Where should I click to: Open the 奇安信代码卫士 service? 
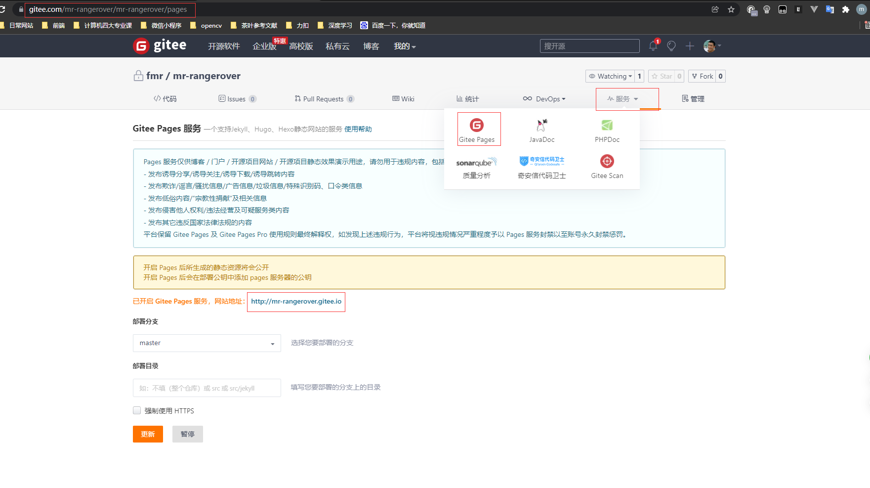pyautogui.click(x=542, y=168)
